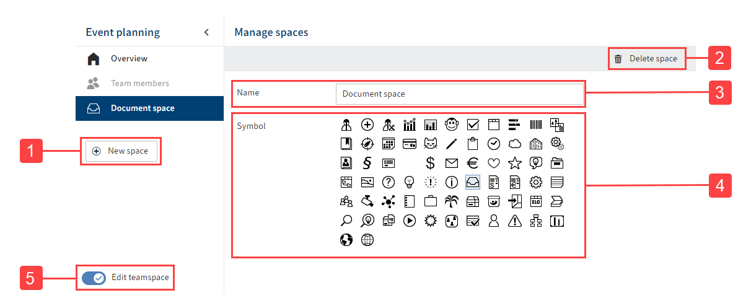Viewport: 751px width, 303px height.
Task: Open the Overview page
Action: (x=129, y=59)
